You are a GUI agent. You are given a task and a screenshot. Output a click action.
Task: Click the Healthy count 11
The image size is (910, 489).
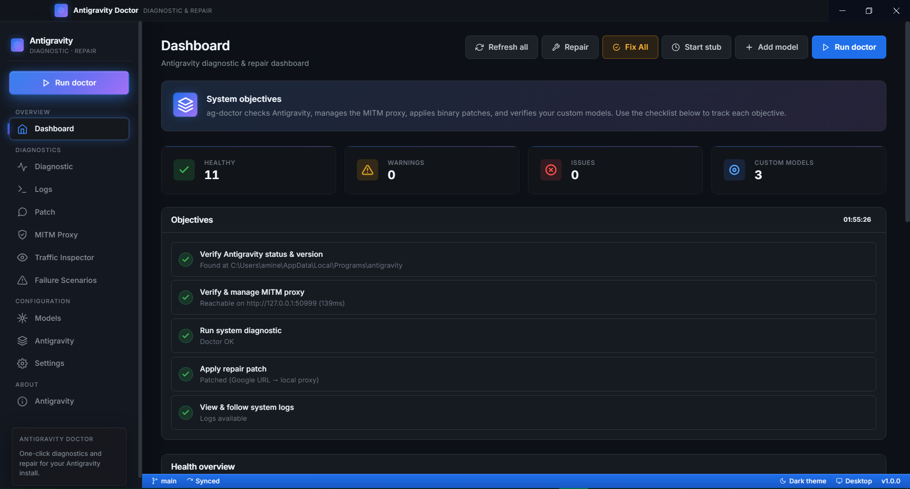click(x=212, y=175)
